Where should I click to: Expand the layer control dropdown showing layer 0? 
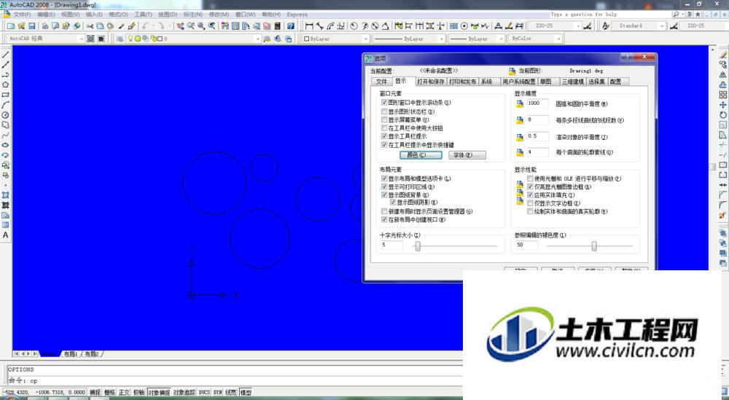click(x=257, y=39)
